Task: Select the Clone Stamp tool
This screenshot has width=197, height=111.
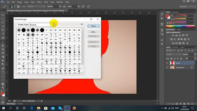Action: click(x=3, y=45)
